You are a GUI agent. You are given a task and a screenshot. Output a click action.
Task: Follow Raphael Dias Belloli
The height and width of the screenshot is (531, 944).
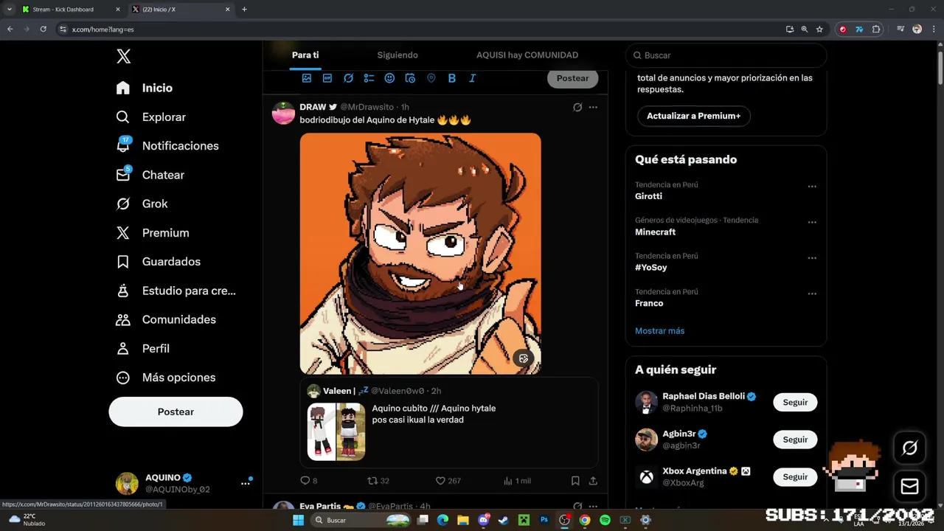click(x=795, y=402)
